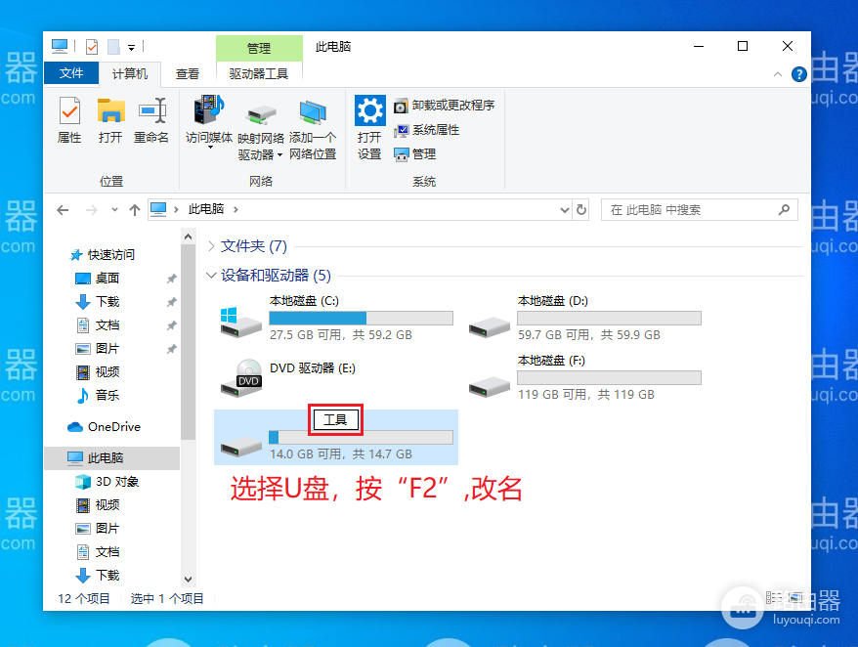Switch to the View (查看) tab
The height and width of the screenshot is (647, 858).
tap(188, 73)
